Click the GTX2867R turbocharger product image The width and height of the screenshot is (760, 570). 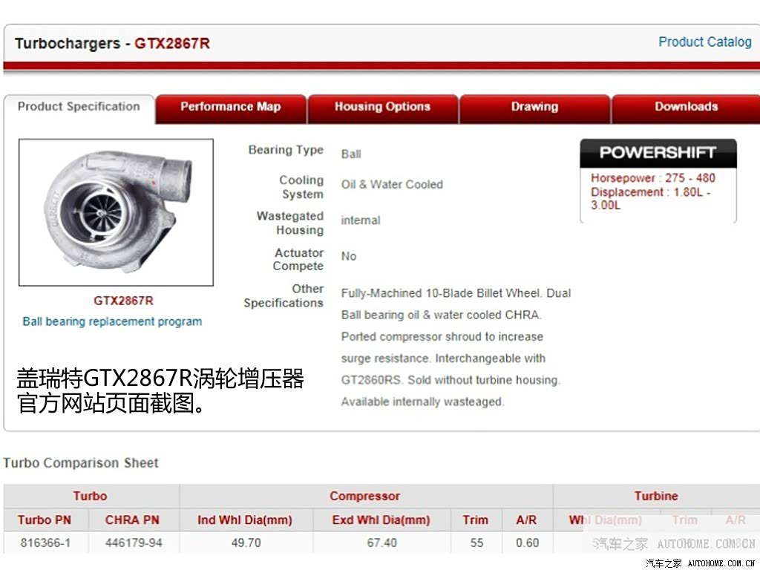pos(116,212)
